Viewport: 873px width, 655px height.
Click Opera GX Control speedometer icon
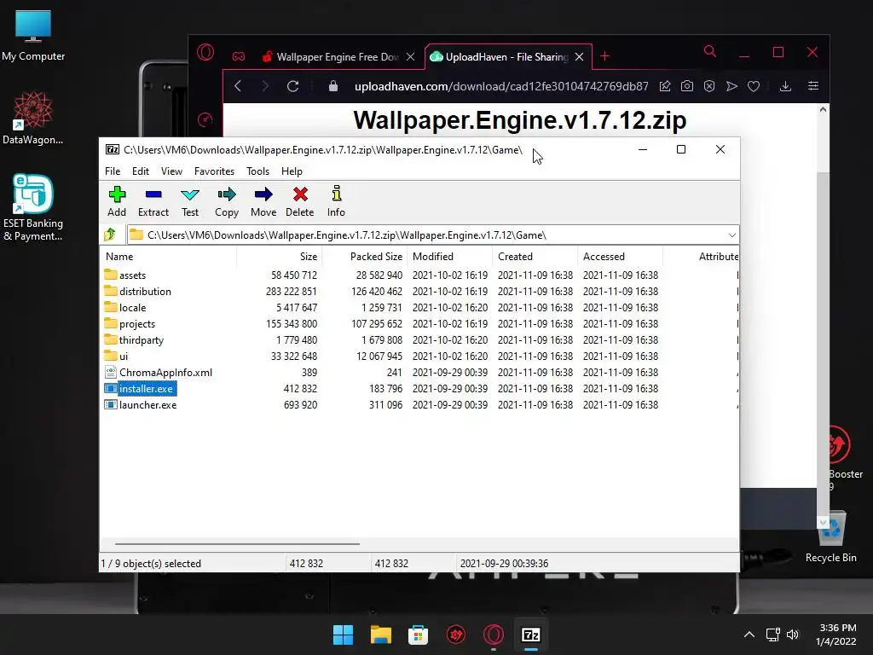[205, 119]
